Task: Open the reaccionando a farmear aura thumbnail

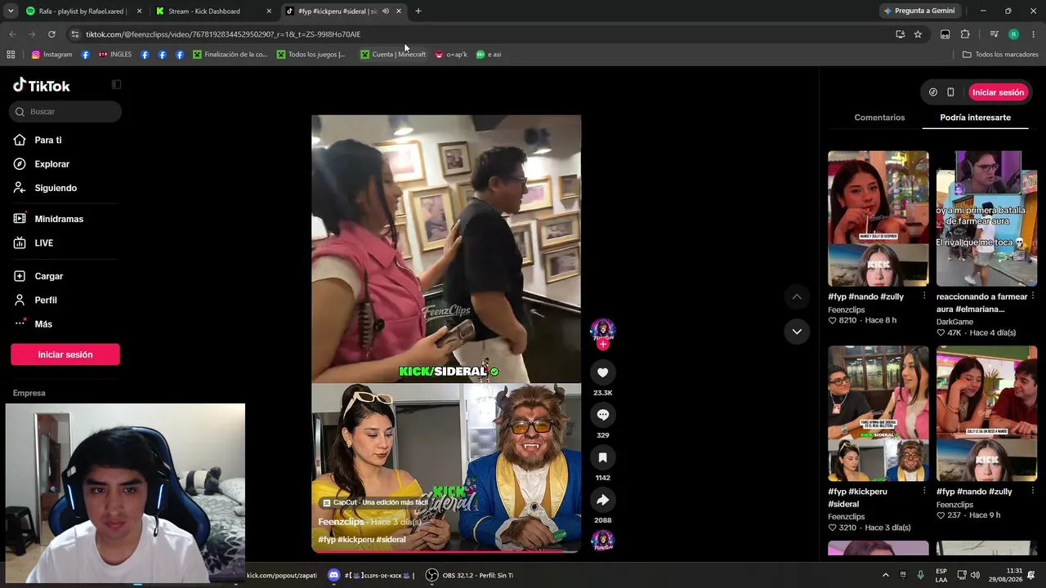Action: click(987, 219)
